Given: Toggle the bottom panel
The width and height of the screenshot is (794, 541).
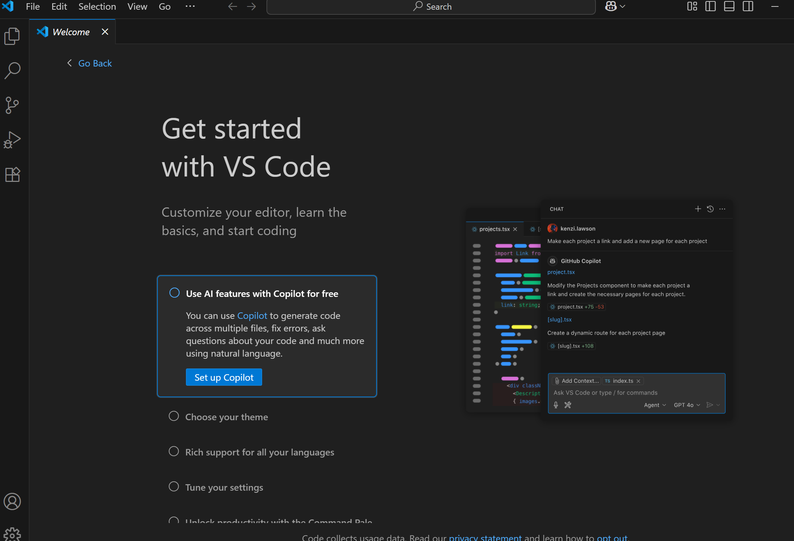Looking at the screenshot, I should tap(729, 6).
